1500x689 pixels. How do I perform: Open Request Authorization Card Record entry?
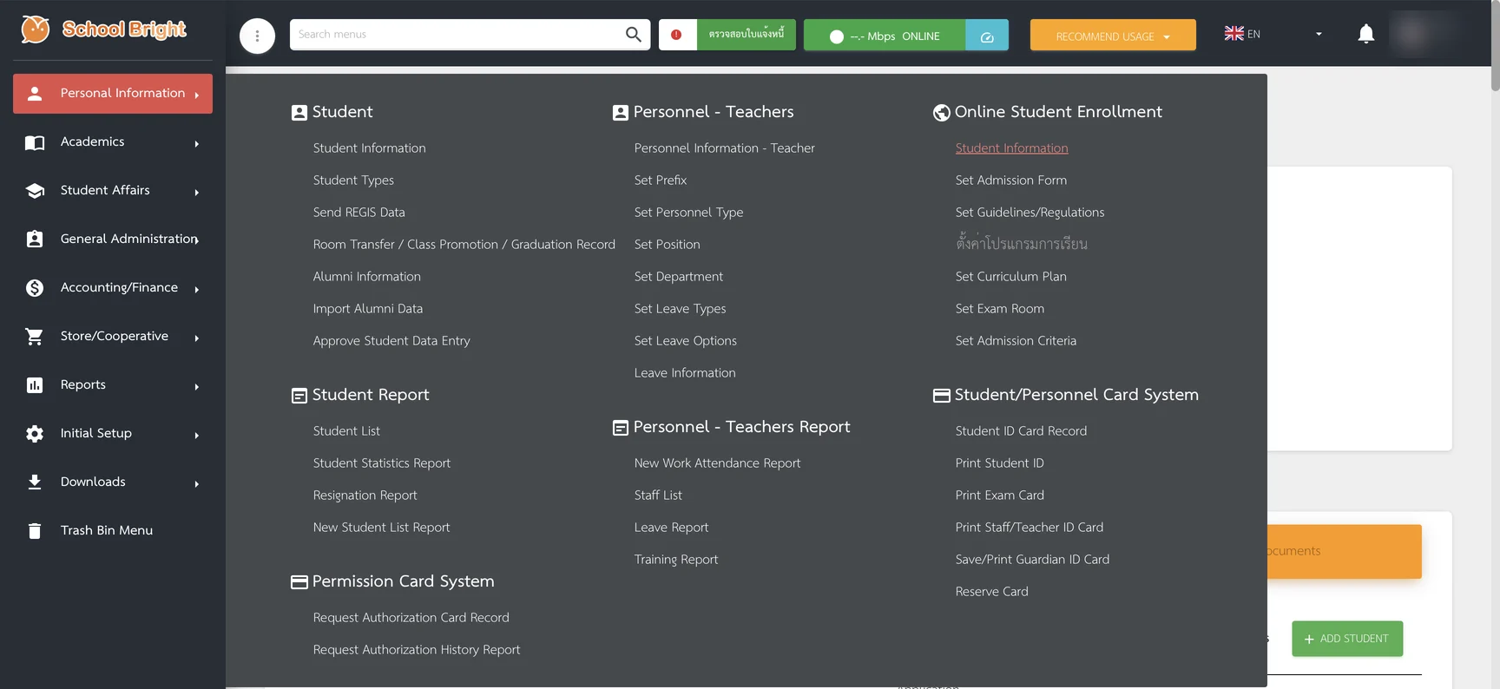click(411, 618)
